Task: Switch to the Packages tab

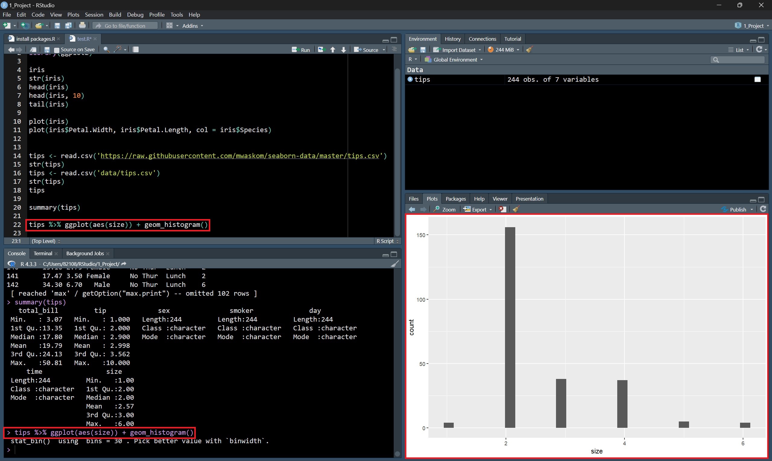Action: pos(455,199)
